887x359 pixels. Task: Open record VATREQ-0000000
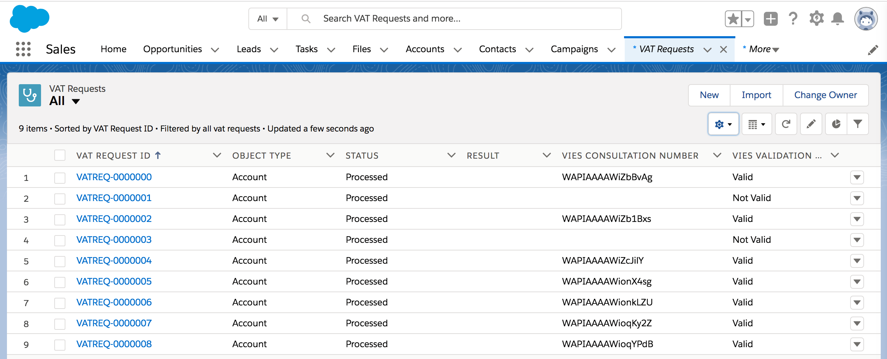[x=114, y=177]
